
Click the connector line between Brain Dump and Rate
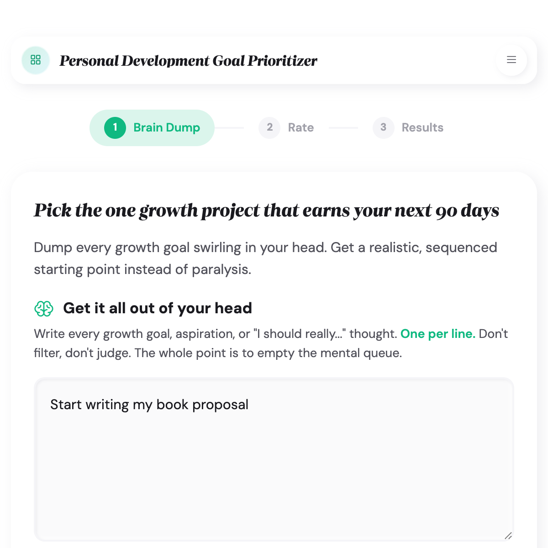229,128
